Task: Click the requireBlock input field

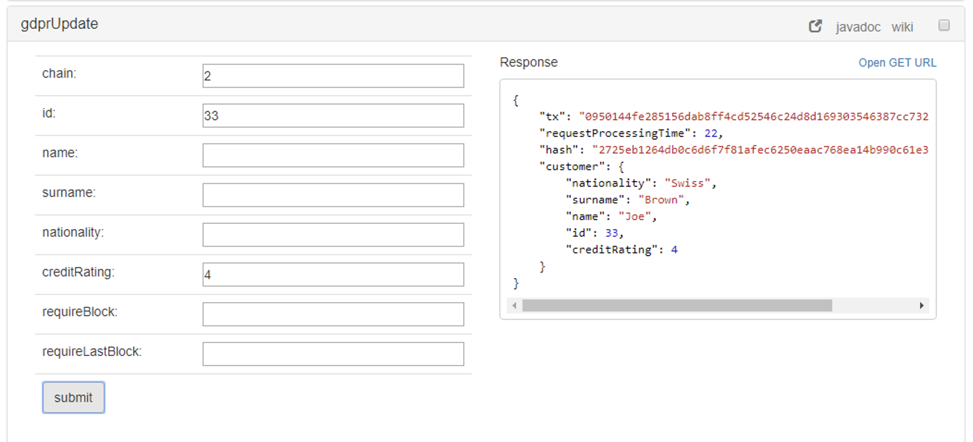Action: [x=333, y=314]
